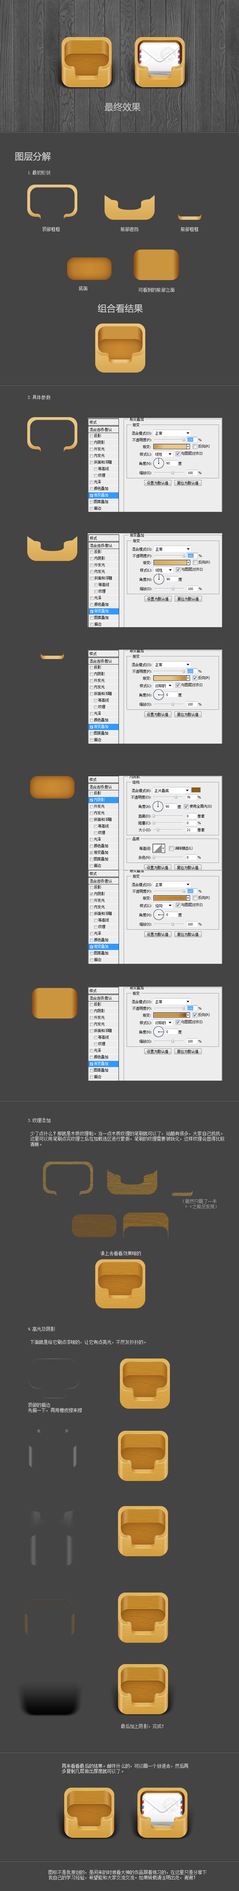Click 设置为默认值 in the front facade gradient dialog
This screenshot has width=239, height=1891.
(x=157, y=1051)
